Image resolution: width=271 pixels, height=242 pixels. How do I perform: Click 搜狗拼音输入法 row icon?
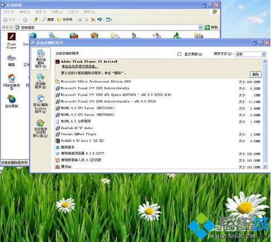tap(58, 160)
